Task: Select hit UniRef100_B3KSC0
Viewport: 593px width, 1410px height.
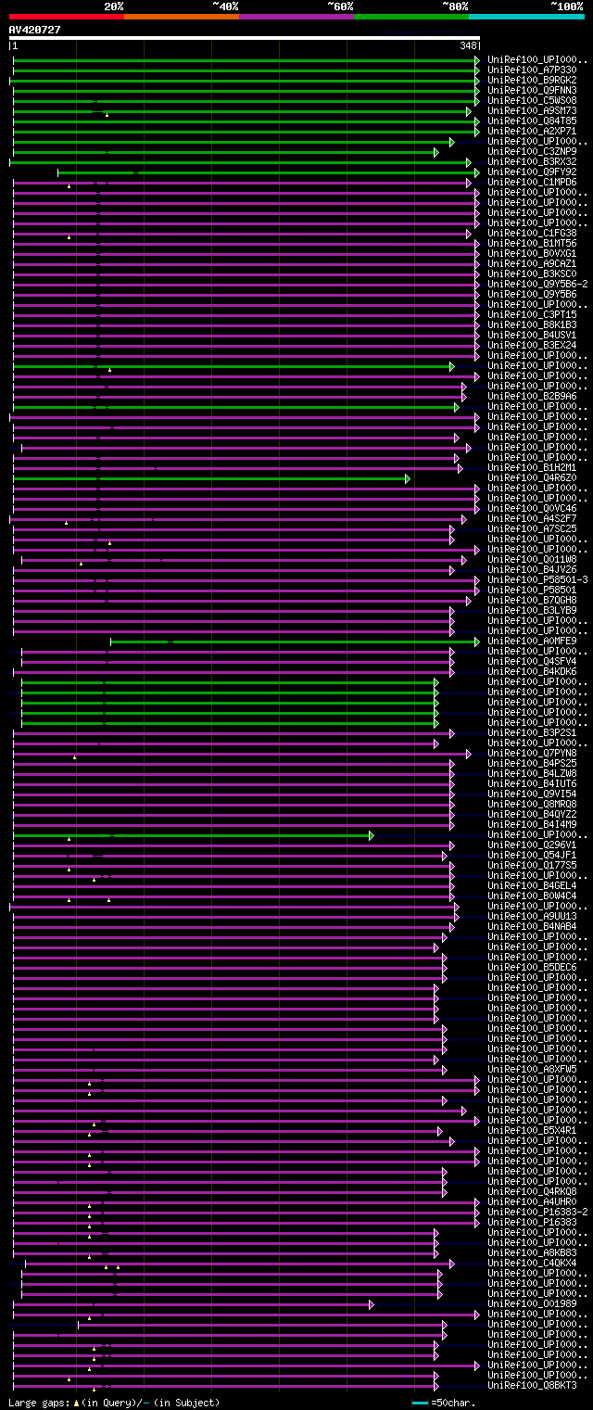Action: tap(532, 273)
